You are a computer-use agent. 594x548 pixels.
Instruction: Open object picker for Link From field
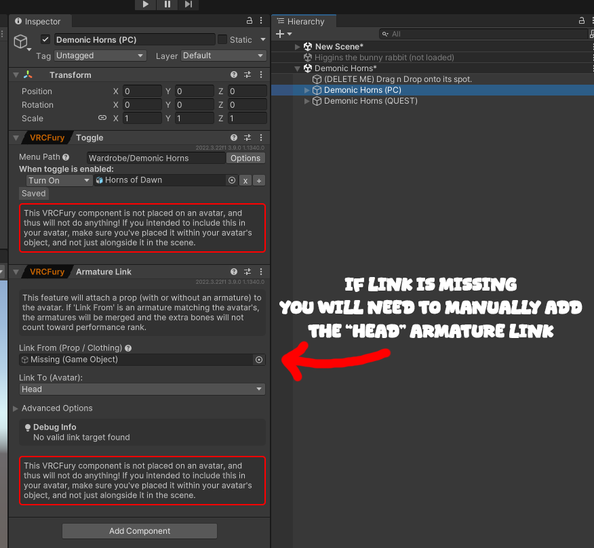click(x=259, y=360)
